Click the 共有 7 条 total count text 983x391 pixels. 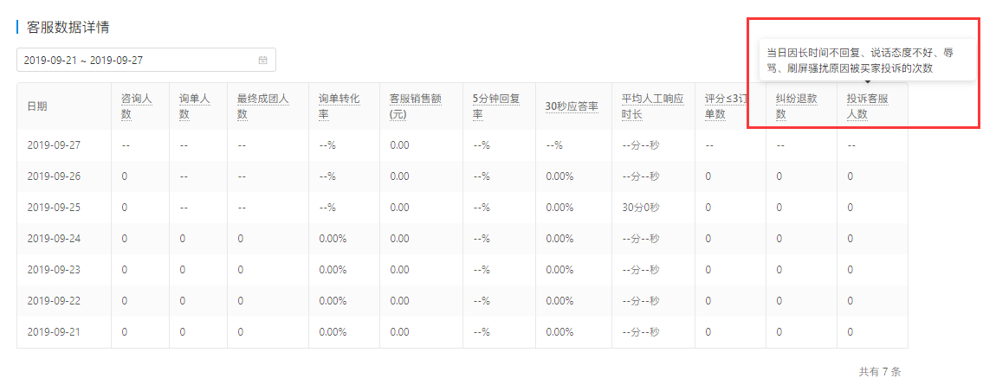[x=880, y=372]
